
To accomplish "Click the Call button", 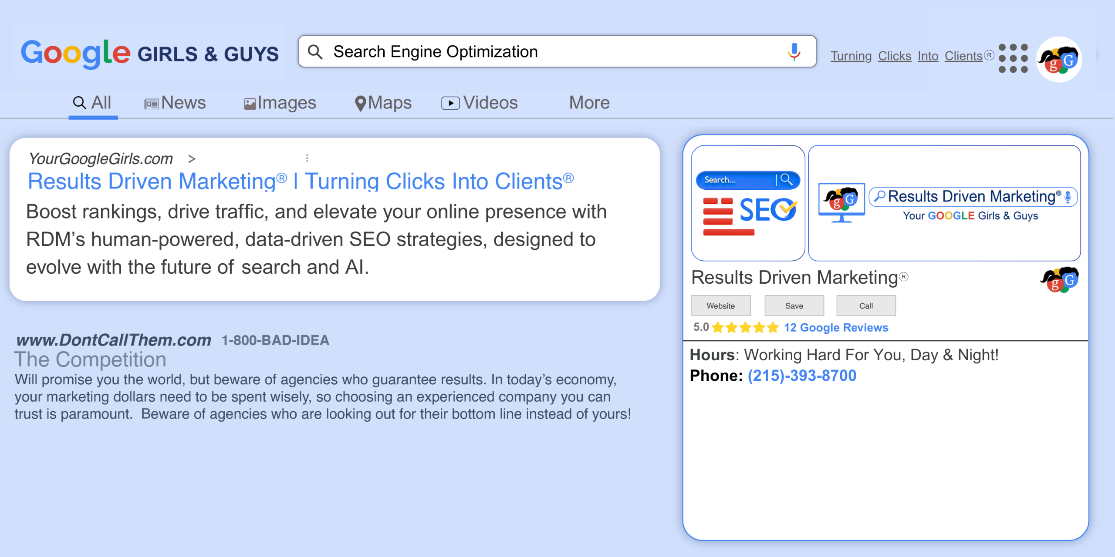I will point(865,305).
